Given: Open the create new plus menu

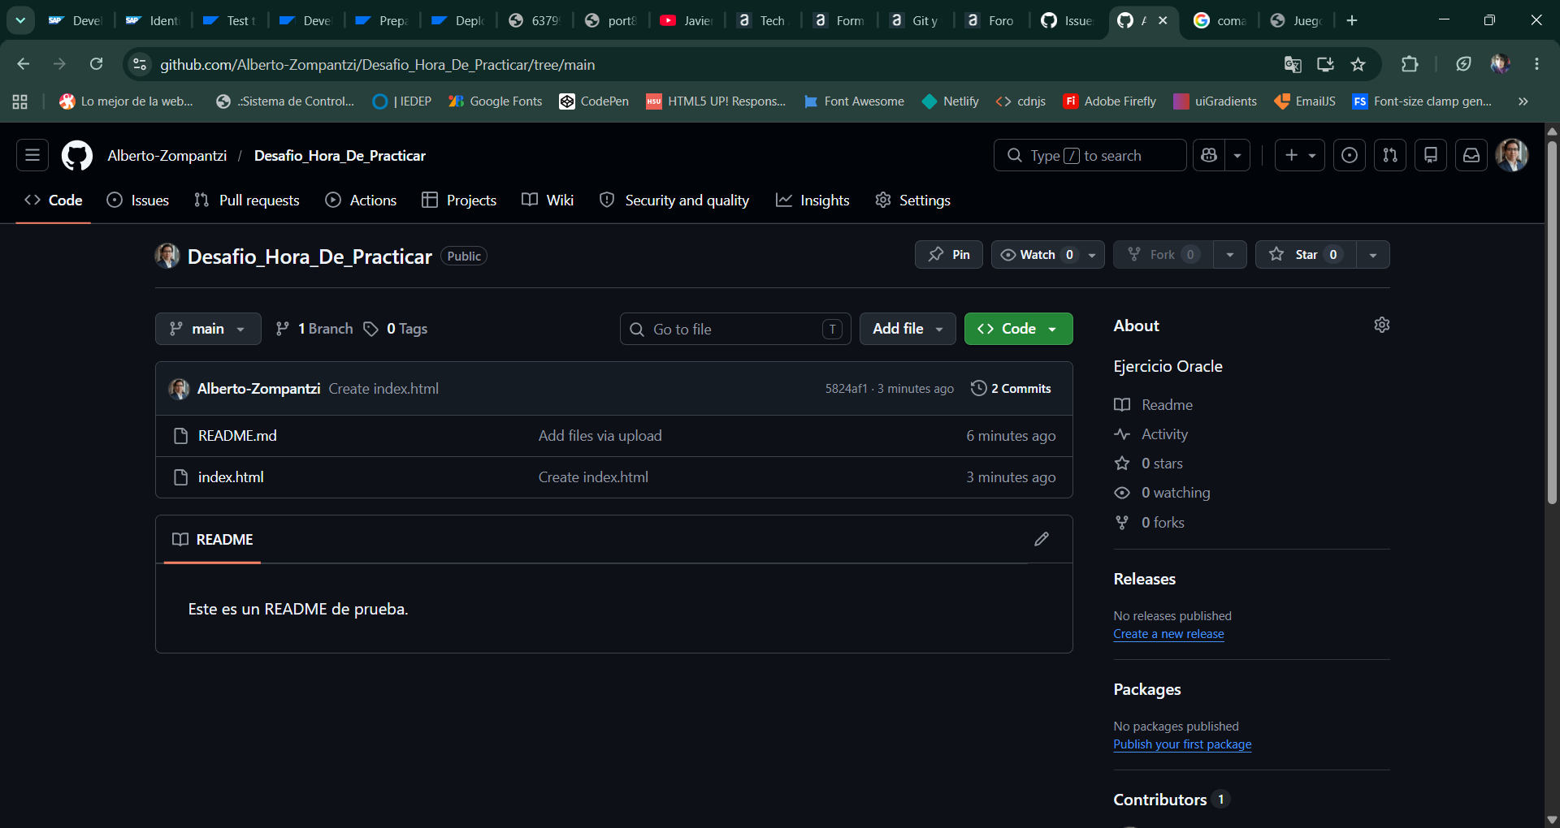Looking at the screenshot, I should tap(1300, 155).
